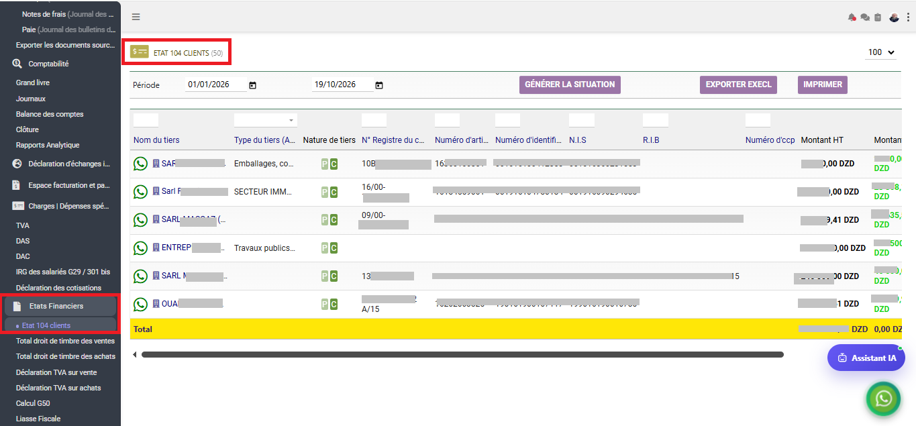Click EXPORTER EXECL button
916x426 pixels.
click(x=739, y=85)
